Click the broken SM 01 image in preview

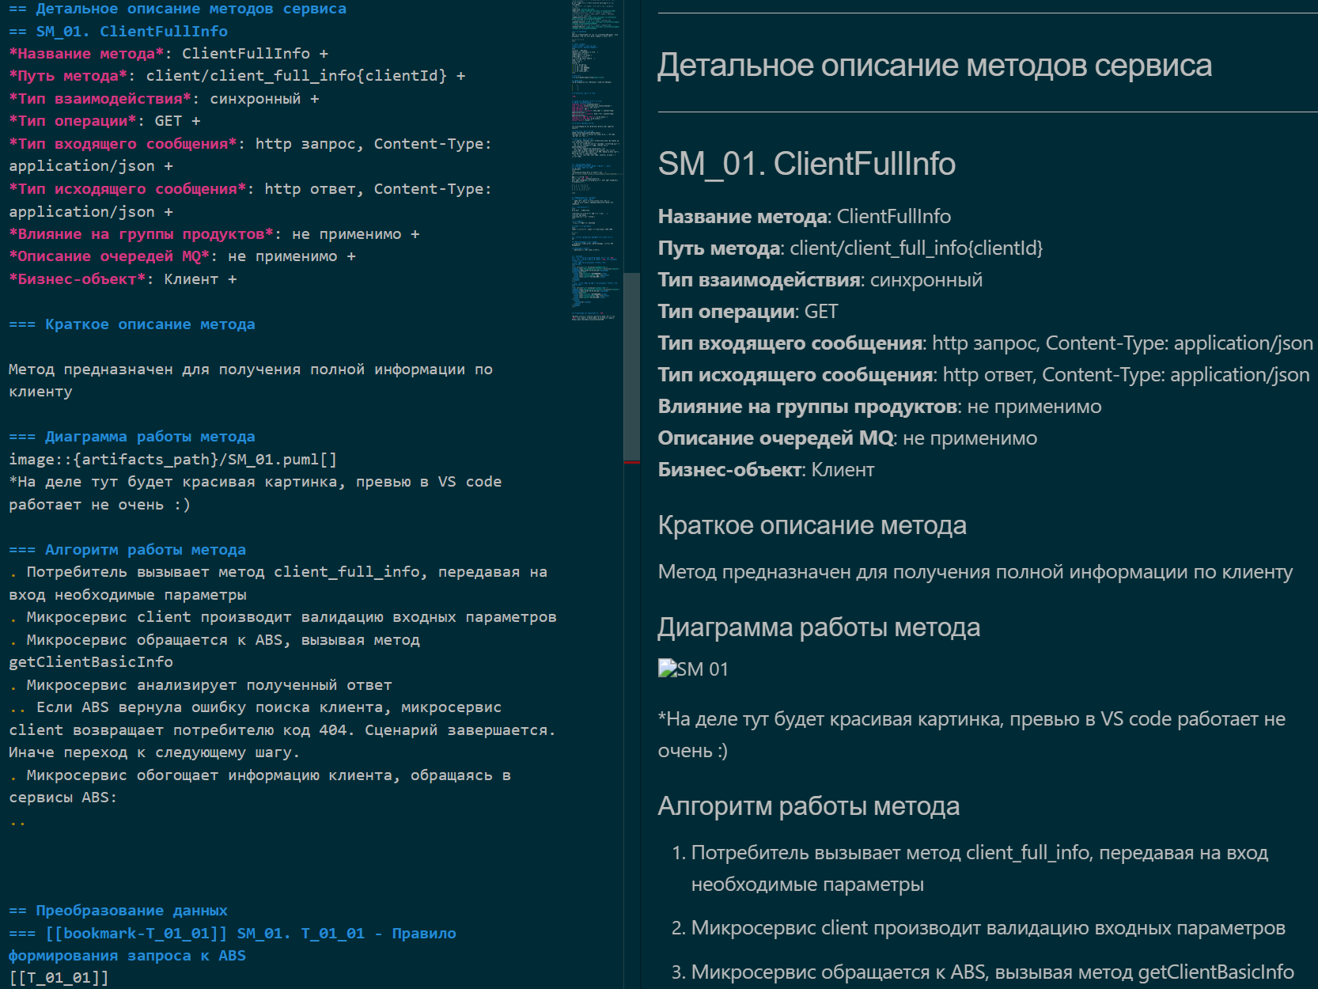[x=693, y=669]
